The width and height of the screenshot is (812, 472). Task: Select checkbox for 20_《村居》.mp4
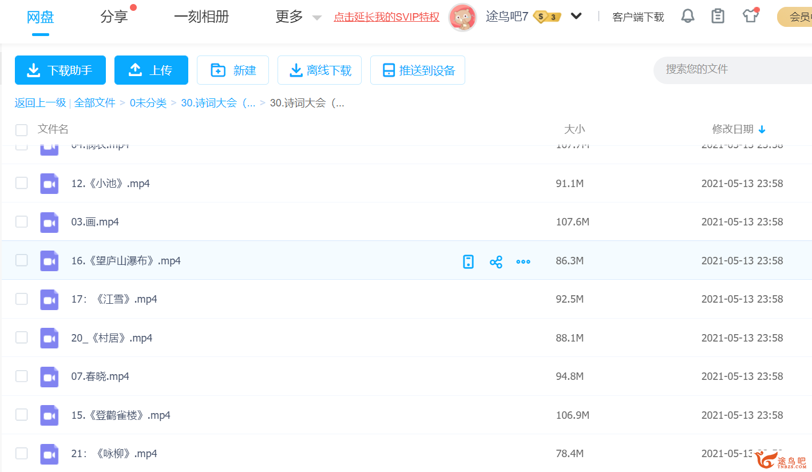tap(21, 338)
